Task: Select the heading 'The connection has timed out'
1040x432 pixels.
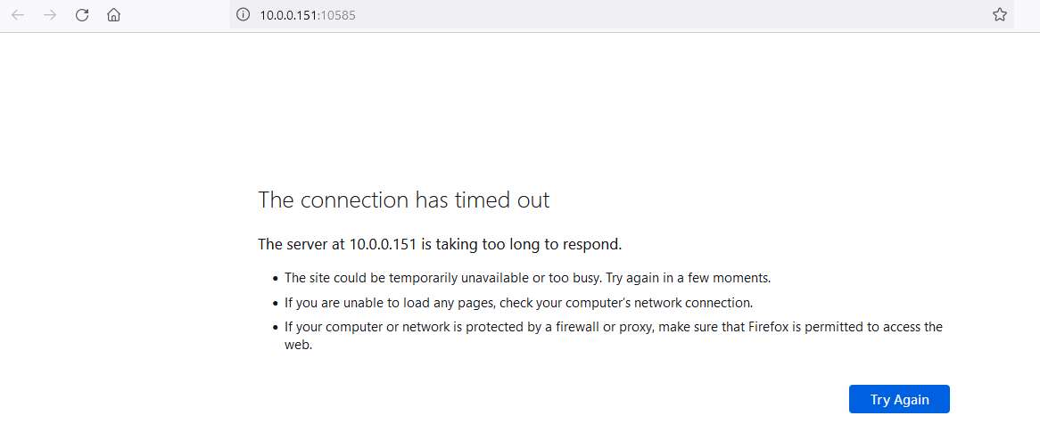Action: 404,200
